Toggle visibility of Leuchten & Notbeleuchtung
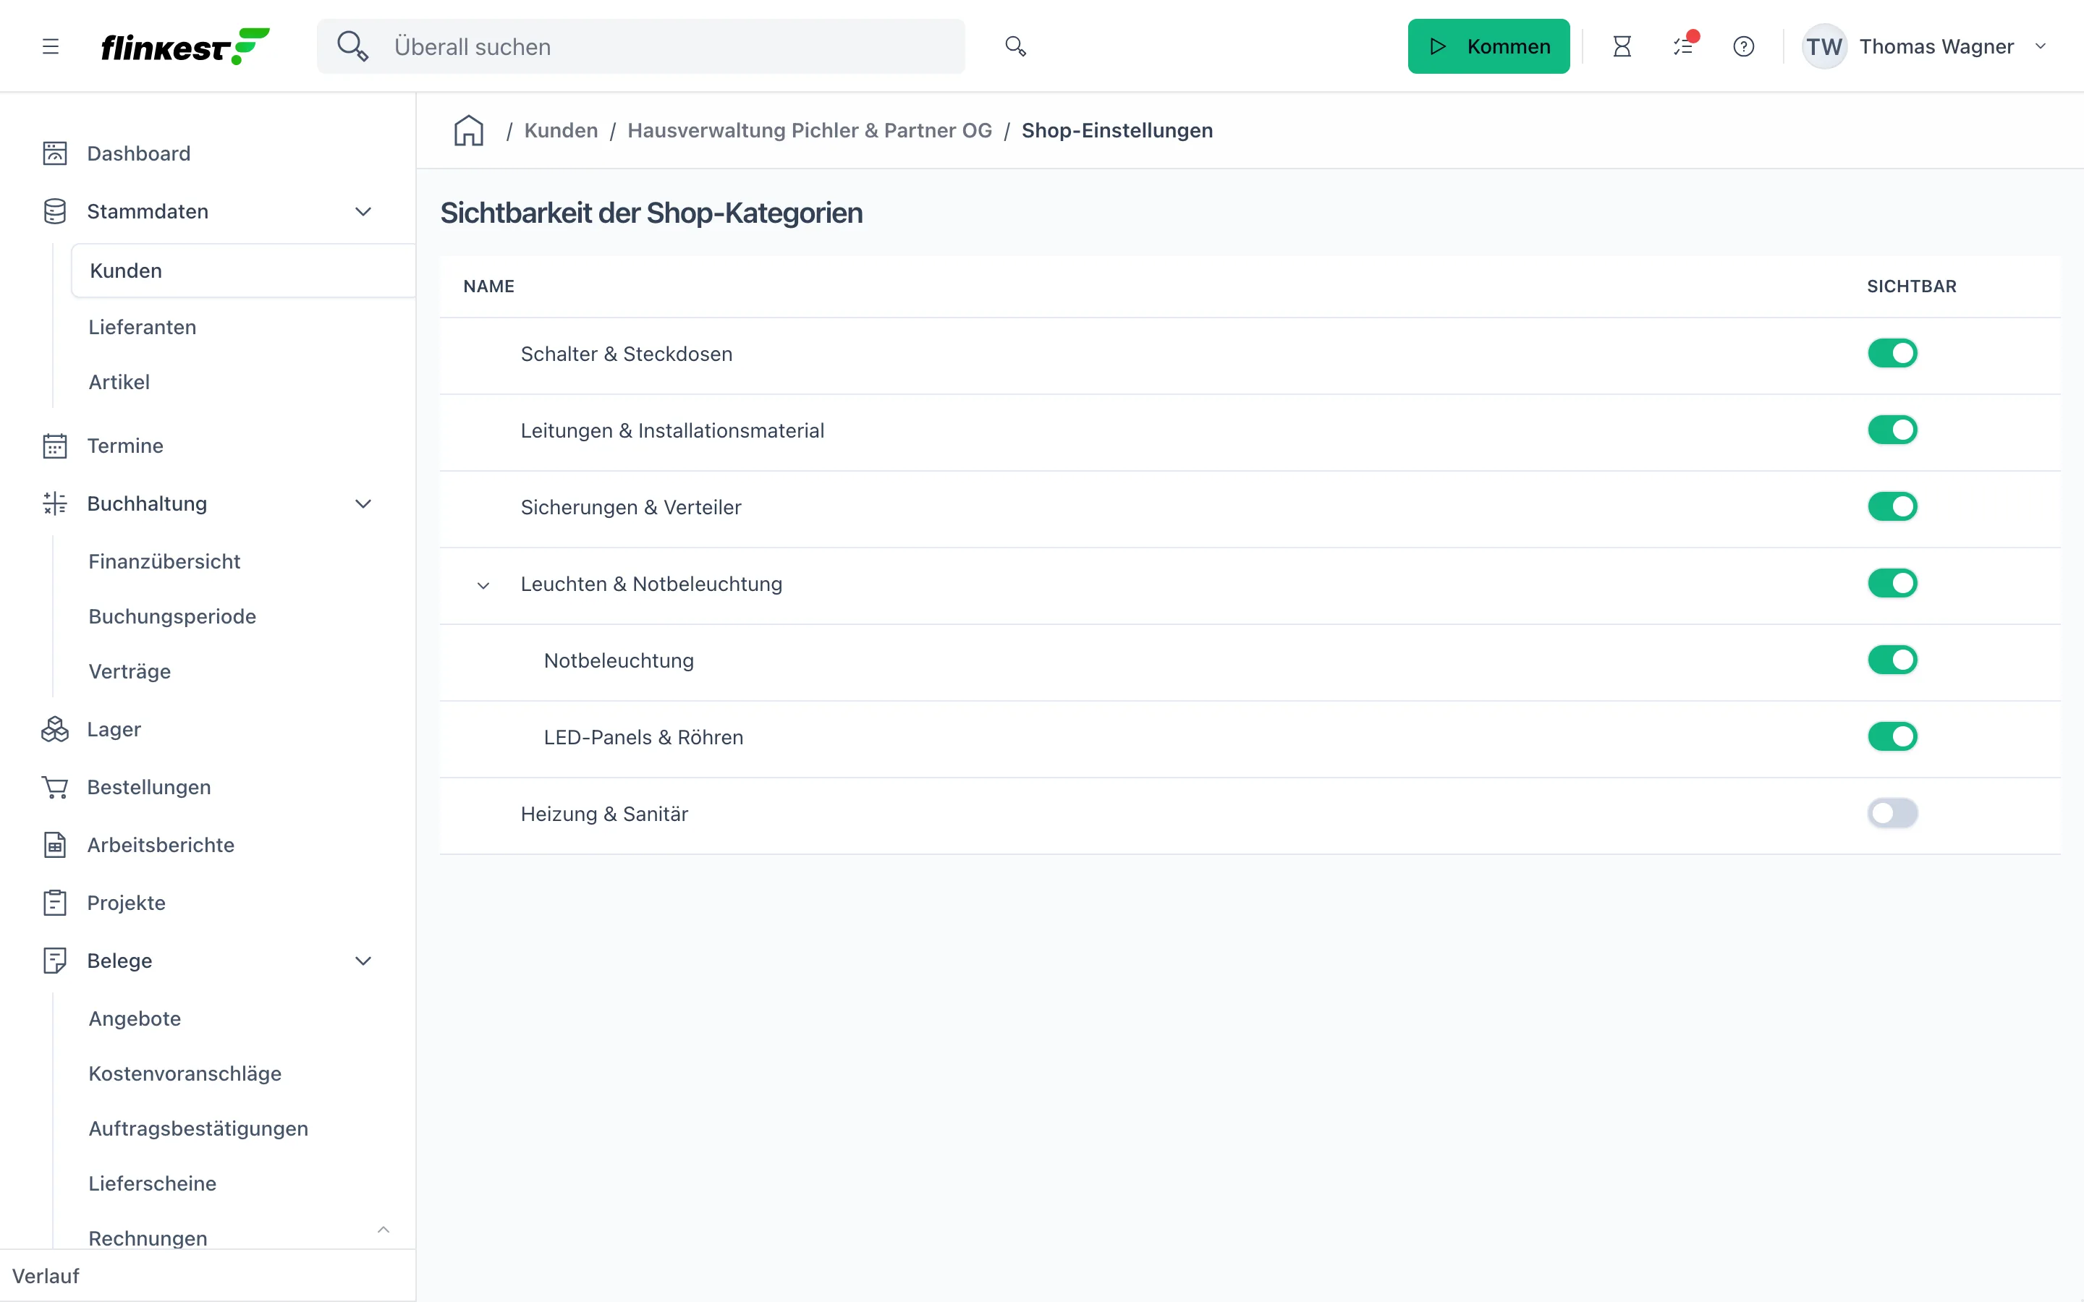The width and height of the screenshot is (2084, 1302). pyautogui.click(x=1892, y=583)
